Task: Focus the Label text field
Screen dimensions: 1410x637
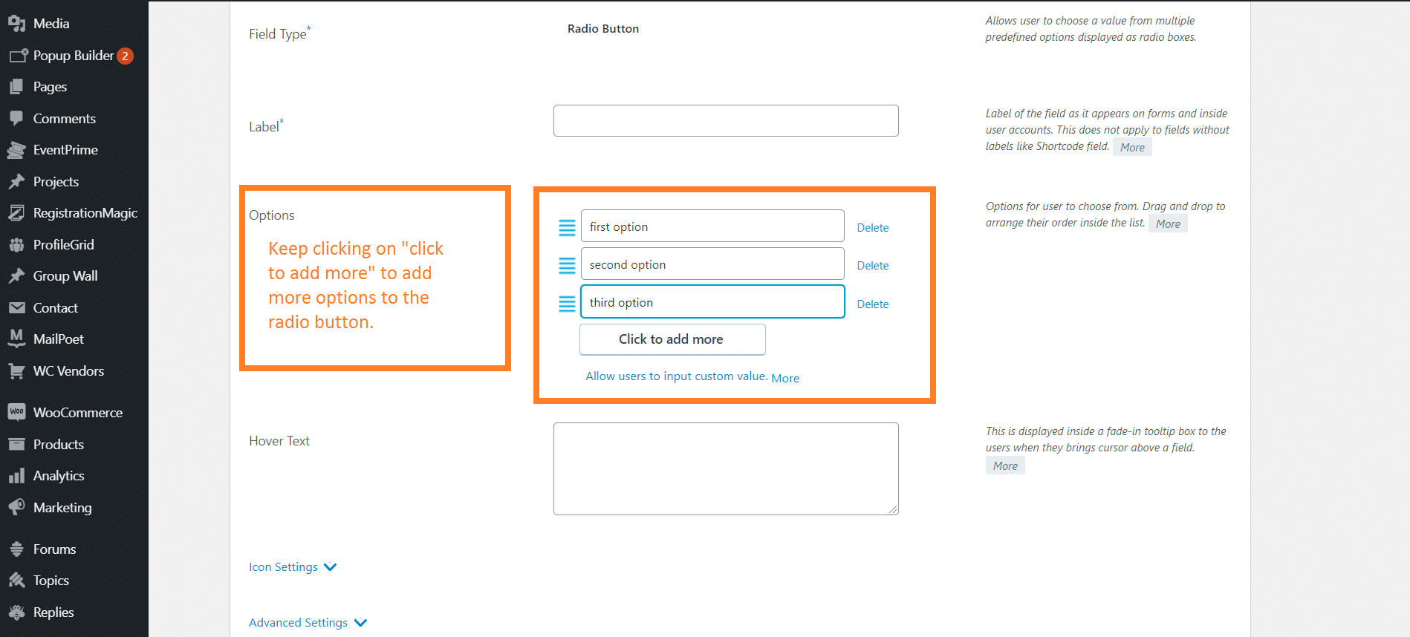Action: point(725,120)
